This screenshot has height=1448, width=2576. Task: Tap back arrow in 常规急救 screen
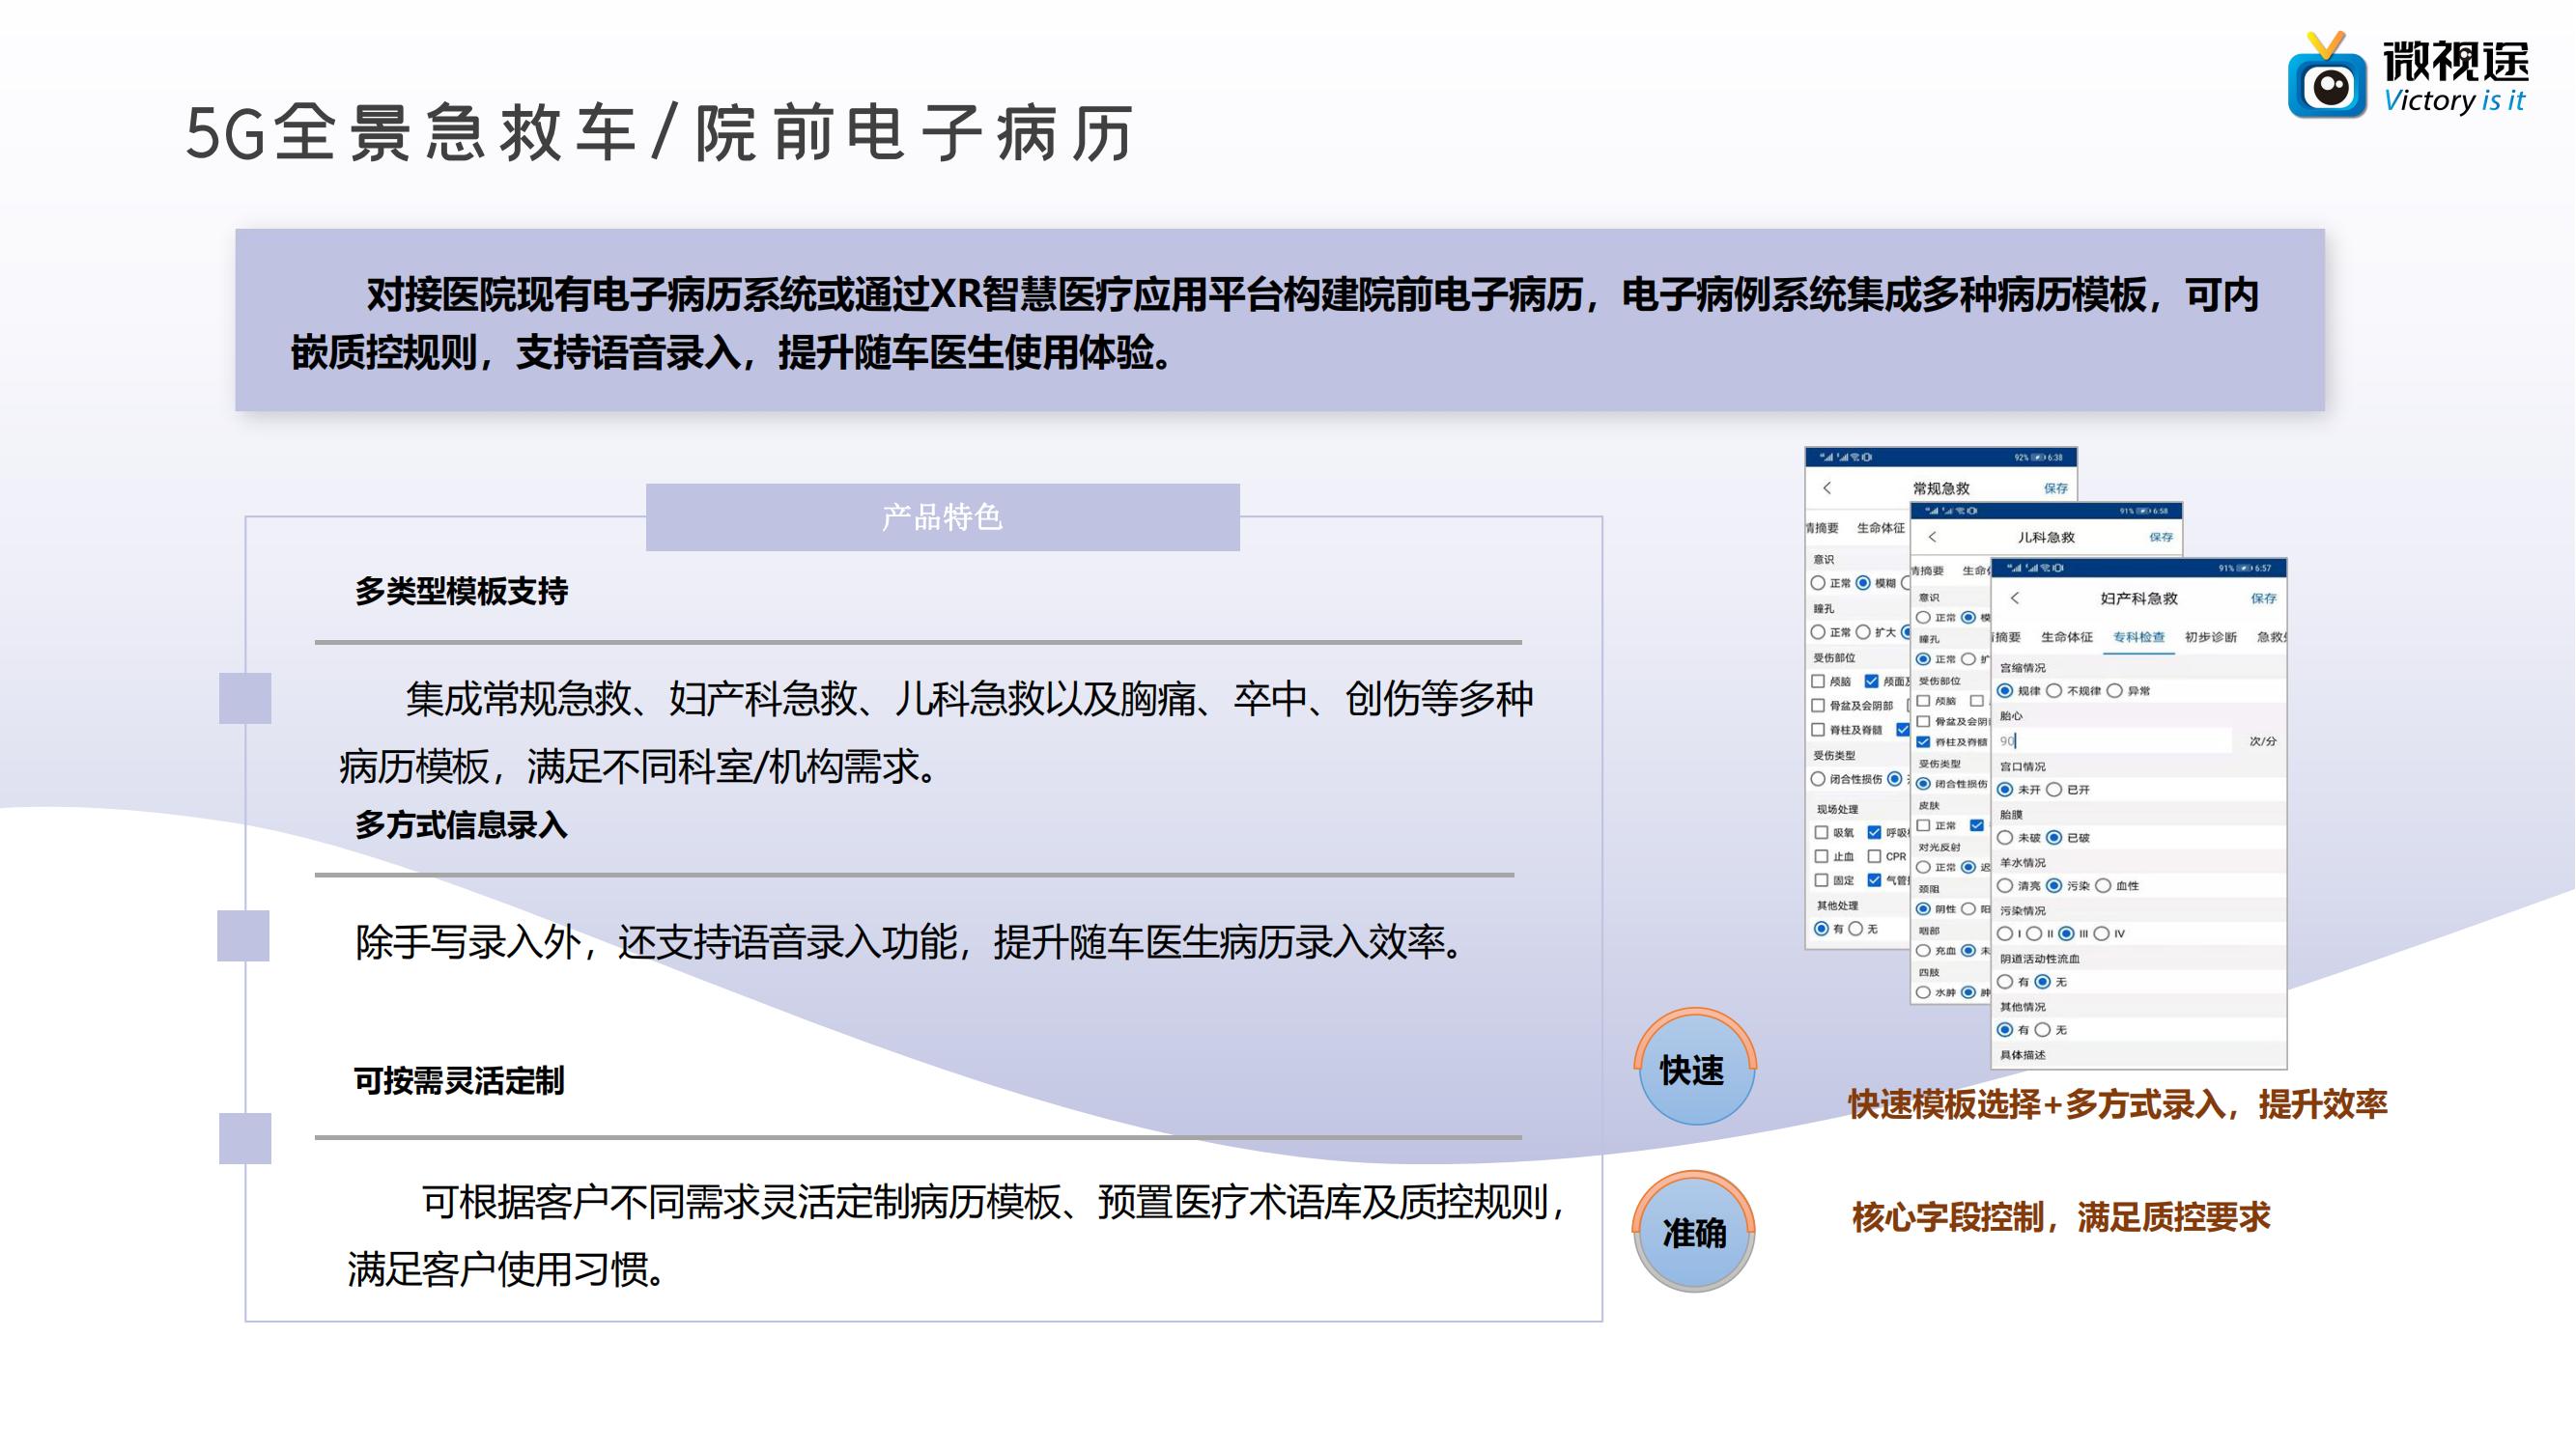point(1827,487)
